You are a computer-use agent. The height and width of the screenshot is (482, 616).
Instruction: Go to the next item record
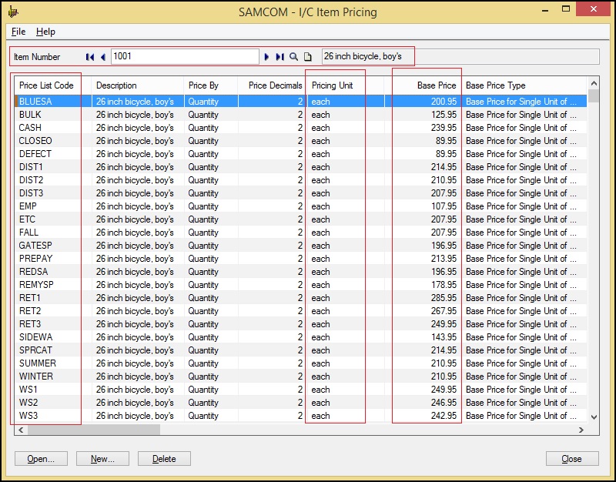tap(267, 57)
